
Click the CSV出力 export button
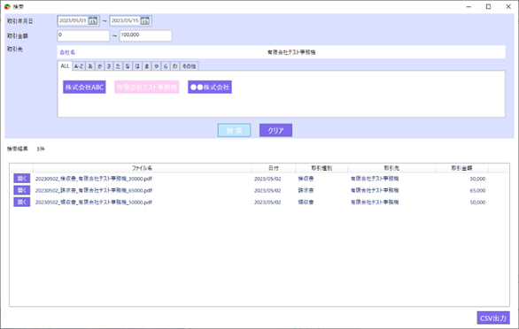[x=493, y=318]
